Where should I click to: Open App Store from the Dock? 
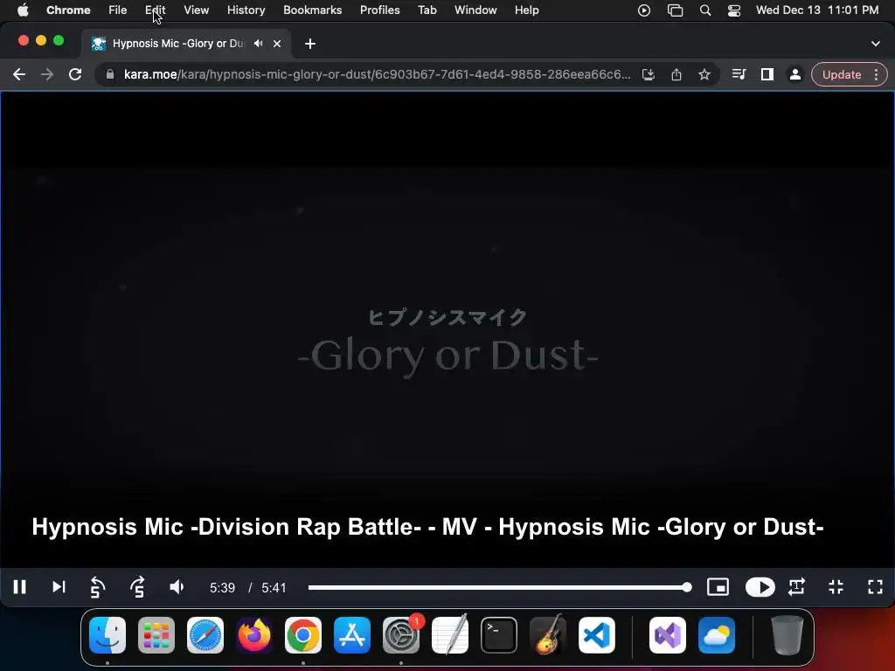(352, 635)
